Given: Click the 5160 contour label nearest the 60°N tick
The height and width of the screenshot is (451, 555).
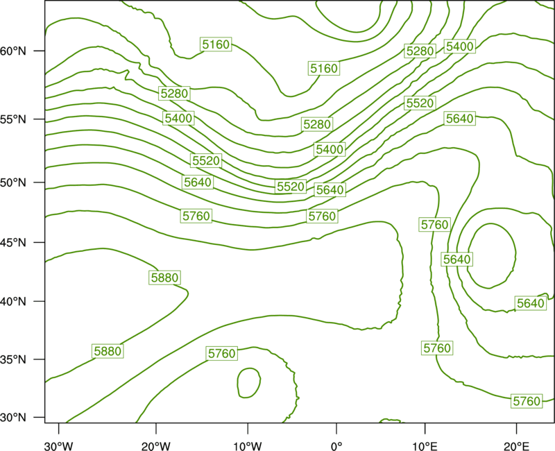Looking at the screenshot, I should tap(216, 44).
